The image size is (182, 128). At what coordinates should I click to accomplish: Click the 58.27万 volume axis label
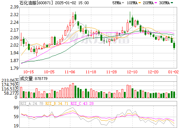[x=11, y=93]
